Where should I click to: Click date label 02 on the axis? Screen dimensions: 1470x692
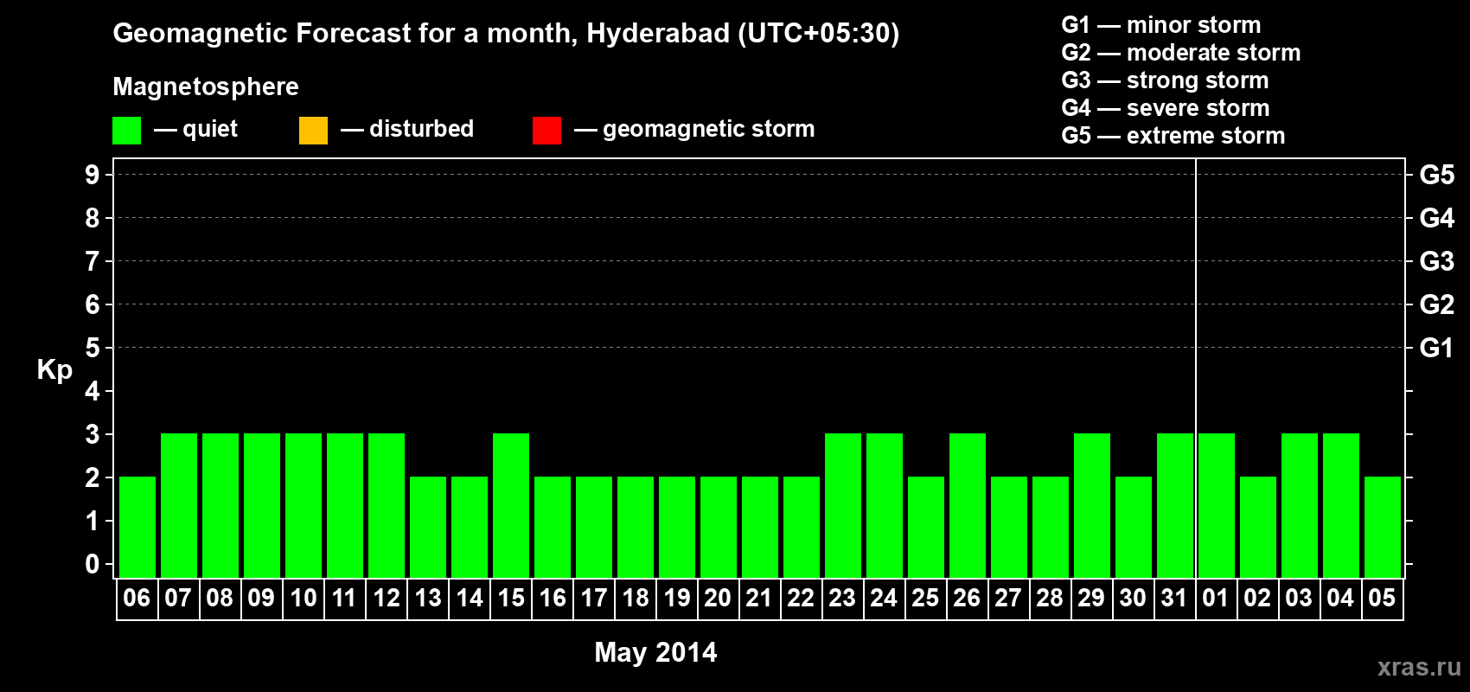coord(1257,598)
